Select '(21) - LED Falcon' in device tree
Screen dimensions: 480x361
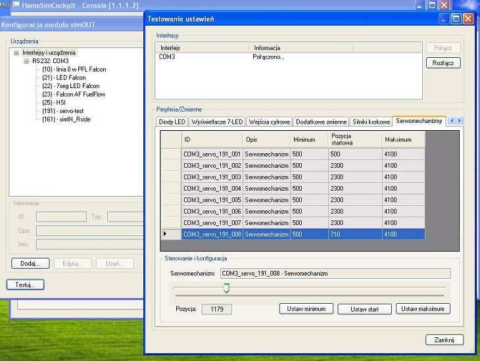pos(64,78)
